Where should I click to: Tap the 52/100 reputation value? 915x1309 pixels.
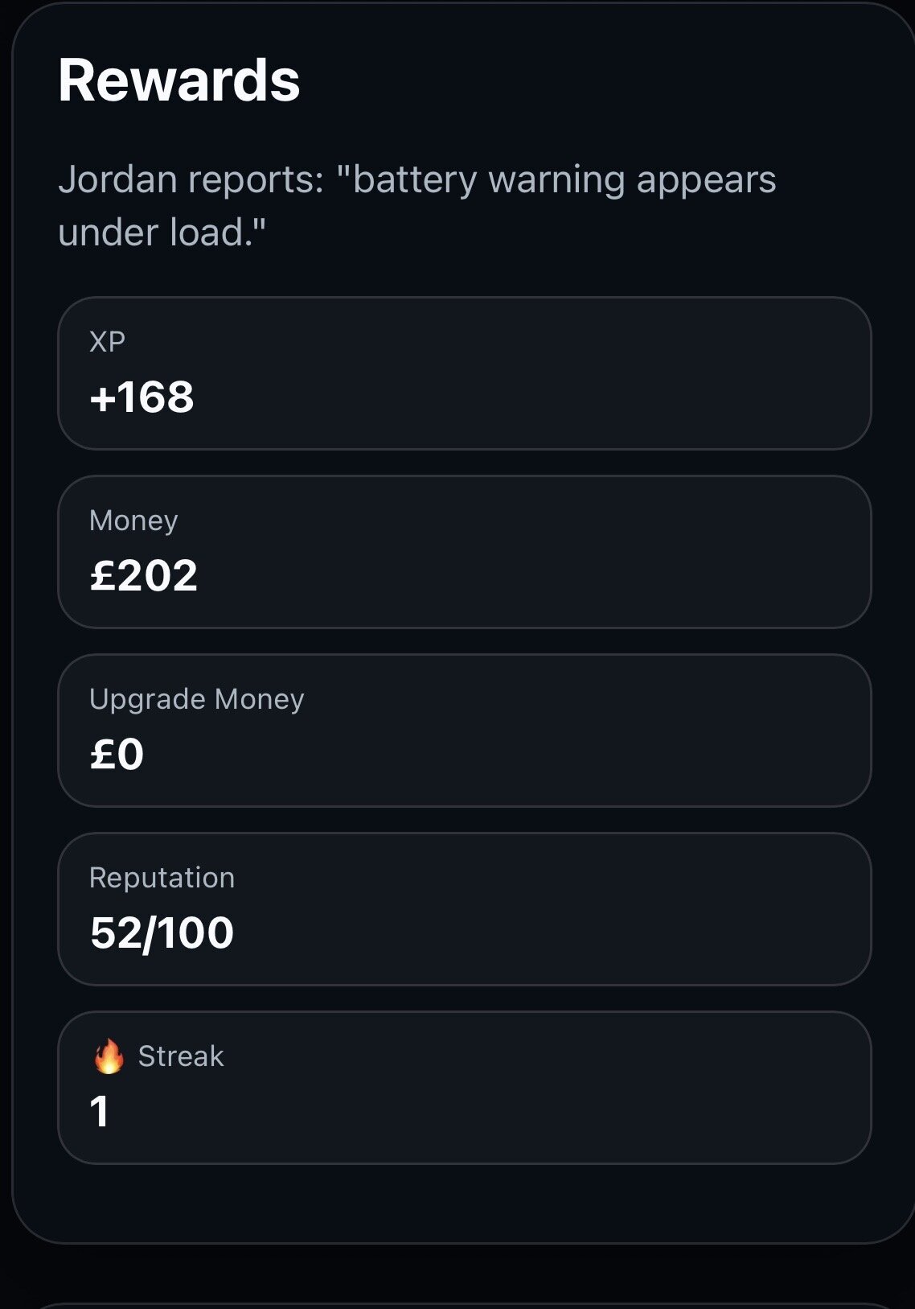tap(162, 932)
